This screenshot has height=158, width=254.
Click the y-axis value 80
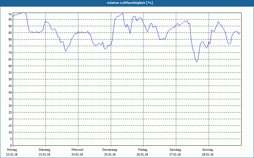(10, 39)
